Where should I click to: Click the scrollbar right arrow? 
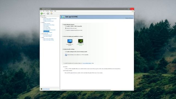[133, 90]
